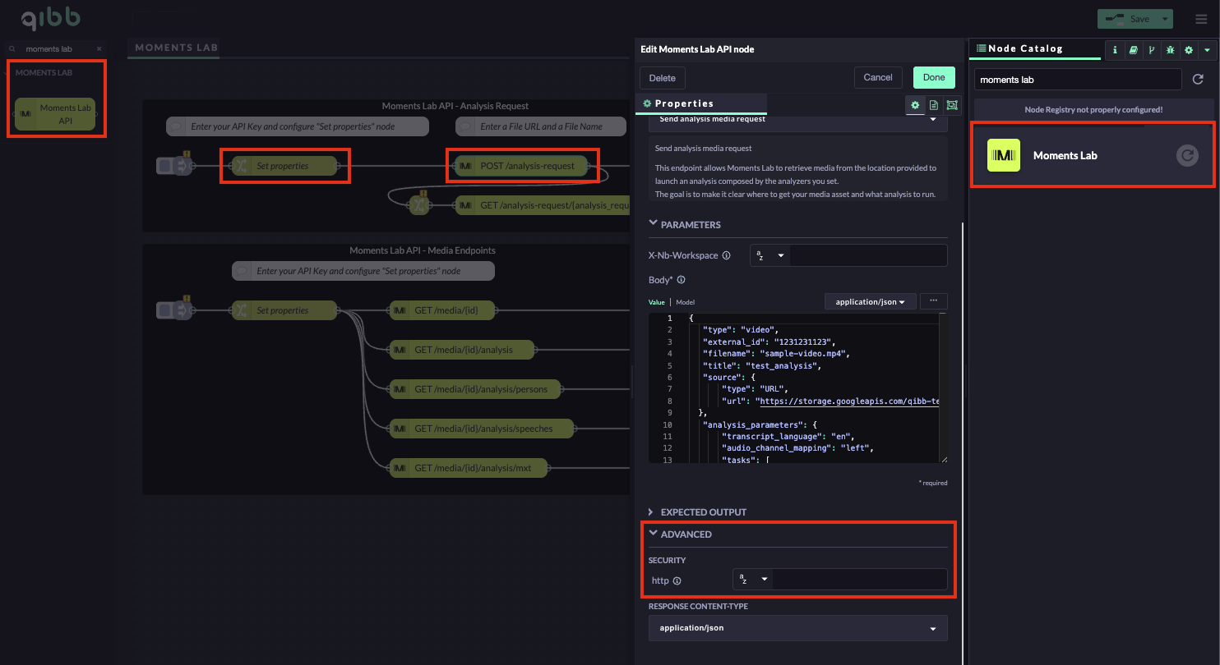1220x665 pixels.
Task: Click the git branch history icon
Action: point(1151,50)
